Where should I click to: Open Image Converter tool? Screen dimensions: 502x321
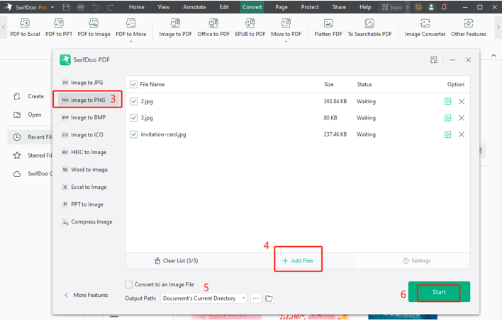425,28
